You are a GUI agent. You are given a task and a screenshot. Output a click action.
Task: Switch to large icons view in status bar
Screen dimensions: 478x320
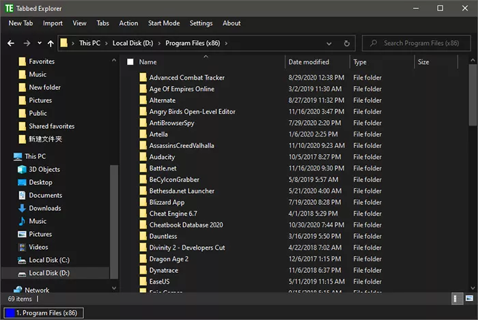(469, 298)
